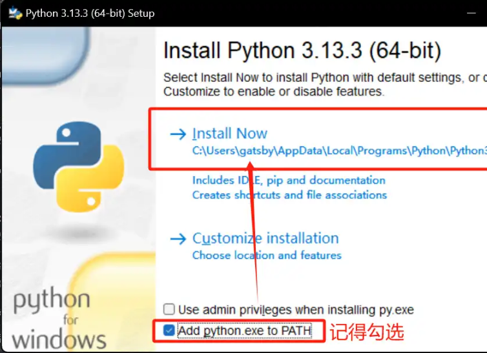This screenshot has height=353, width=487.
Task: Enable Use admin privileges when installing py.exe
Action: click(x=169, y=309)
